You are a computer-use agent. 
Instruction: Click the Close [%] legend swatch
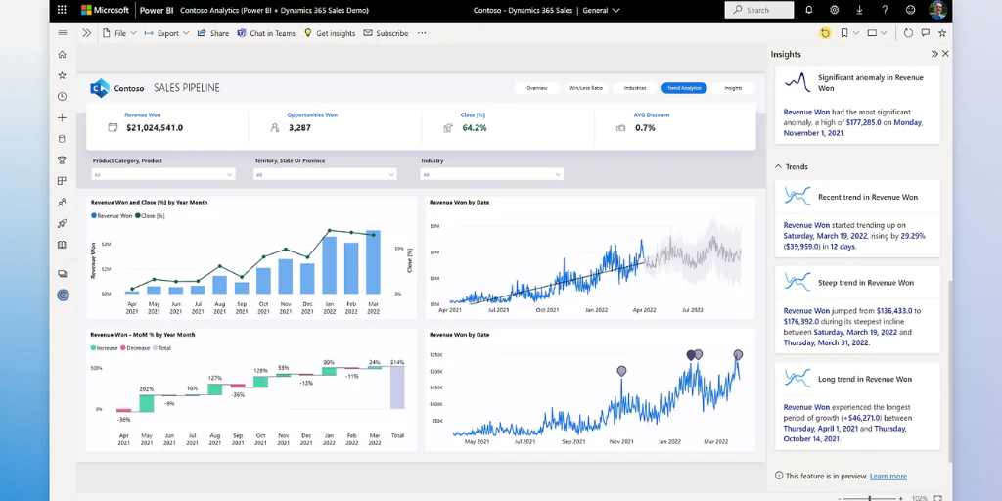[x=137, y=216]
